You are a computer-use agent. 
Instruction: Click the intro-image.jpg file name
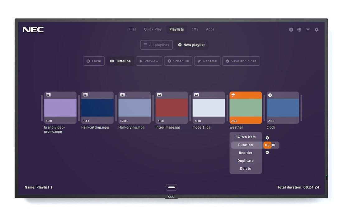coord(168,128)
